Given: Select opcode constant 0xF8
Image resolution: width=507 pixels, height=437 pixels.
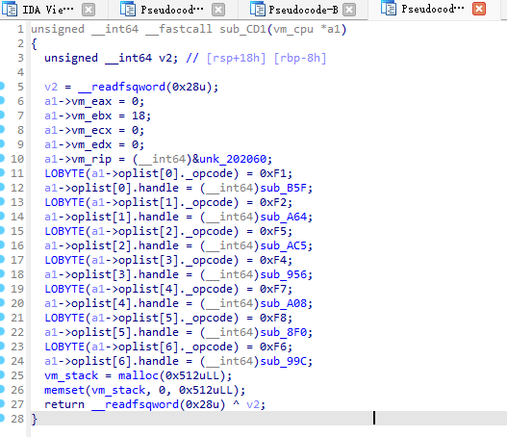Looking at the screenshot, I should click(x=273, y=318).
